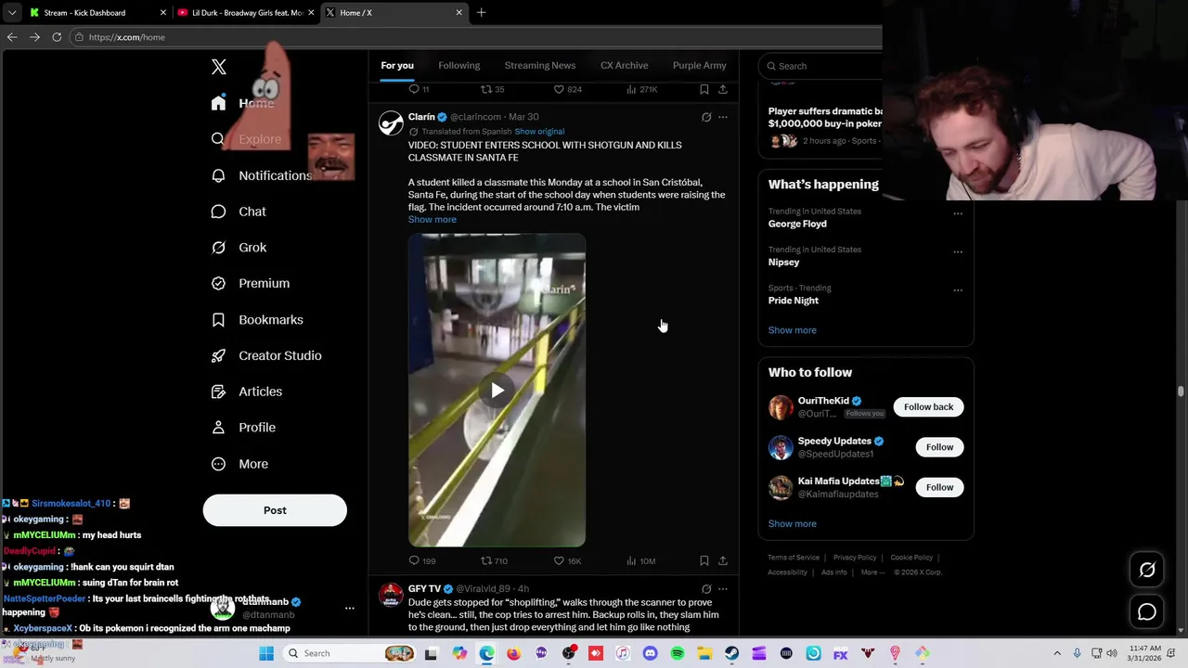This screenshot has height=668, width=1188.
Task: Open Creator Studio
Action: pyautogui.click(x=267, y=355)
